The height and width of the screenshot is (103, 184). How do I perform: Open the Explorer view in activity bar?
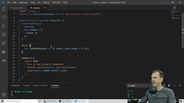click(x=4, y=9)
